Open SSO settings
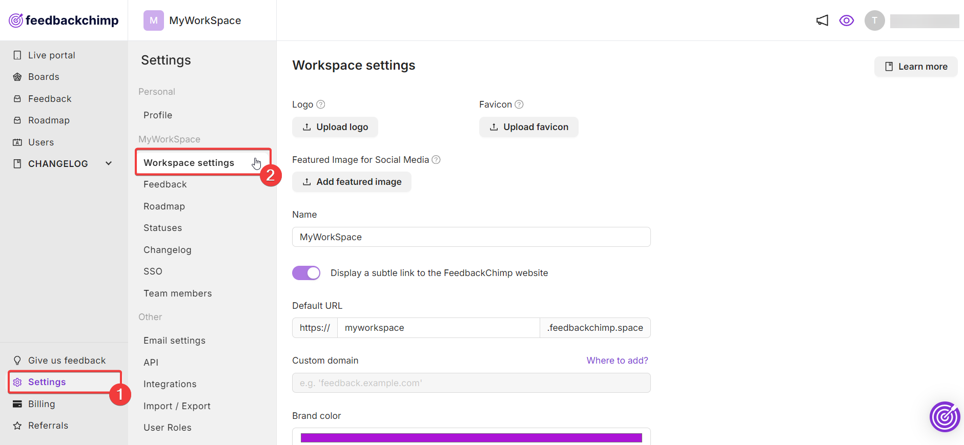 pos(153,271)
